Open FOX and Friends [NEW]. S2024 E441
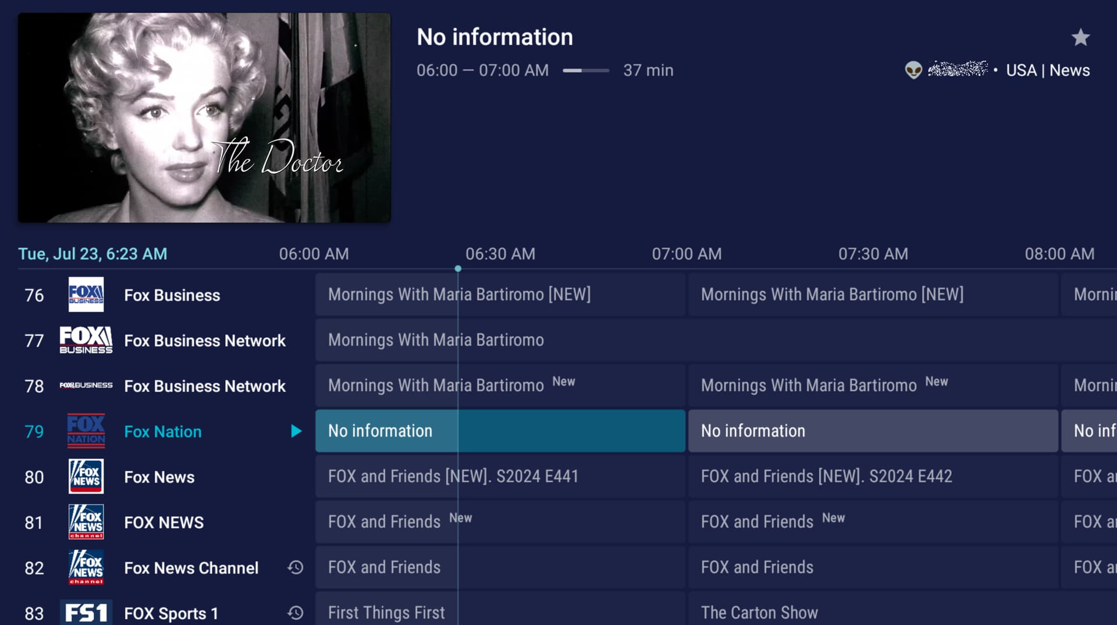Viewport: 1117px width, 625px height. (500, 476)
